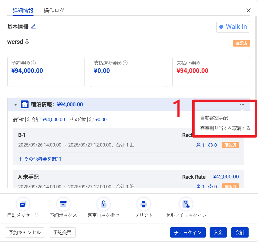This screenshot has width=258, height=242.
Task: Select 客室割り当てを取消する menu entry
Action: (x=225, y=128)
